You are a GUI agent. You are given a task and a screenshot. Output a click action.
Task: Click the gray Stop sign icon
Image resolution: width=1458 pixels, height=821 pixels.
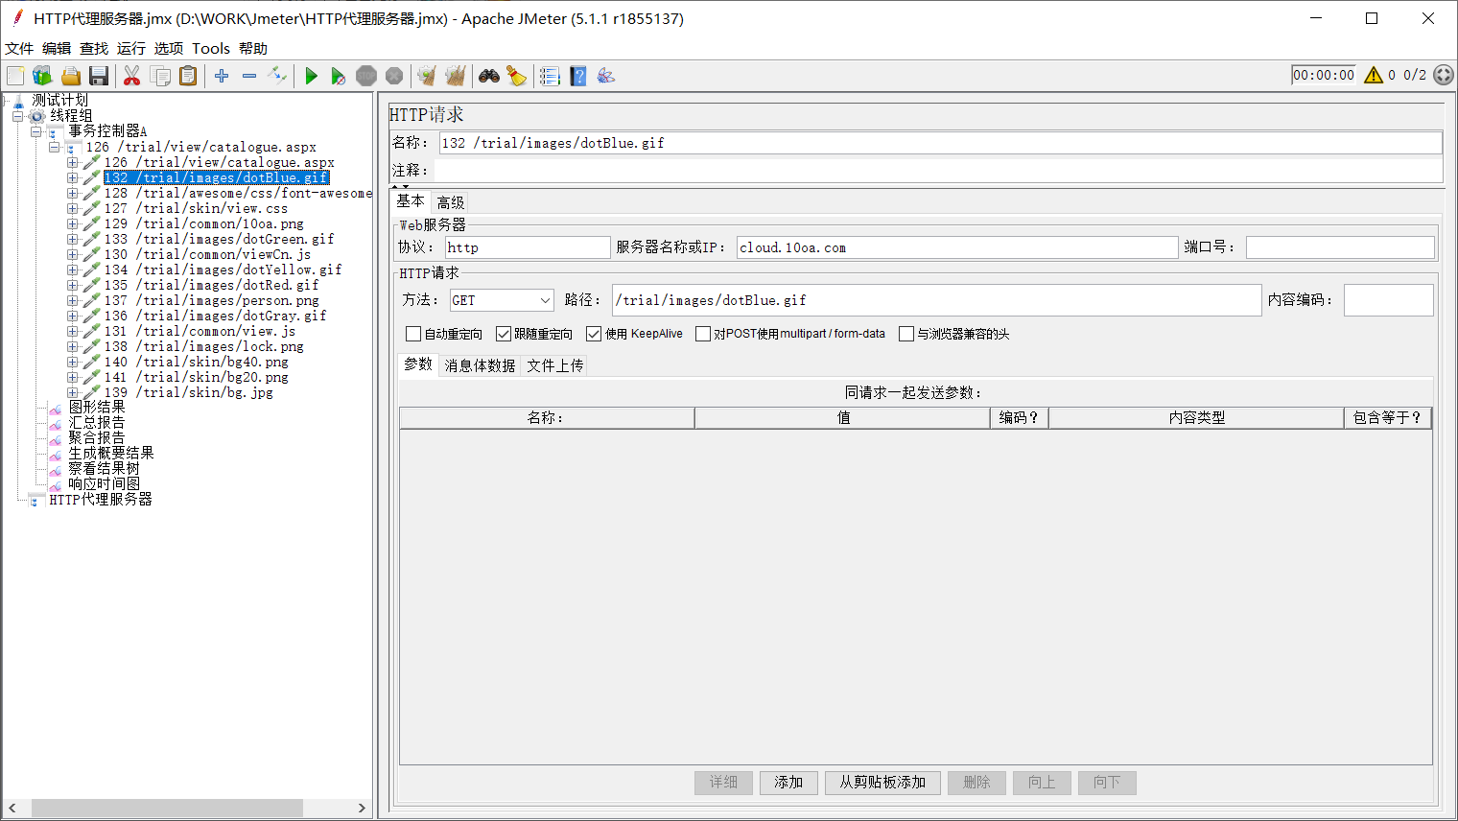(x=366, y=76)
